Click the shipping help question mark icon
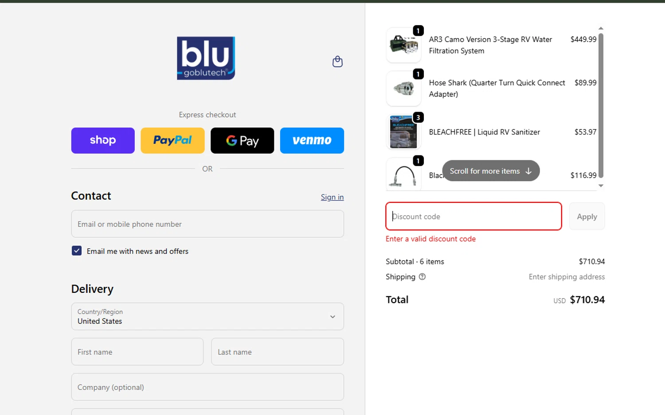665x415 pixels. point(422,276)
